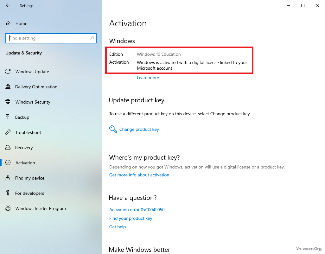Maximize the Settings window
Viewport: 325px width, 254px height.
pyautogui.click(x=303, y=6)
